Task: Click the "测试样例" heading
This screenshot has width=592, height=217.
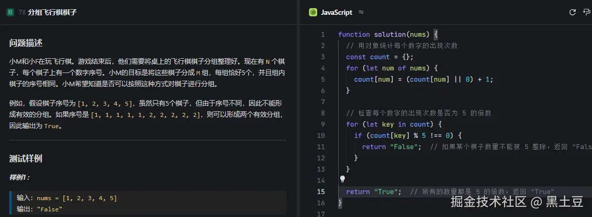Action: click(26, 159)
